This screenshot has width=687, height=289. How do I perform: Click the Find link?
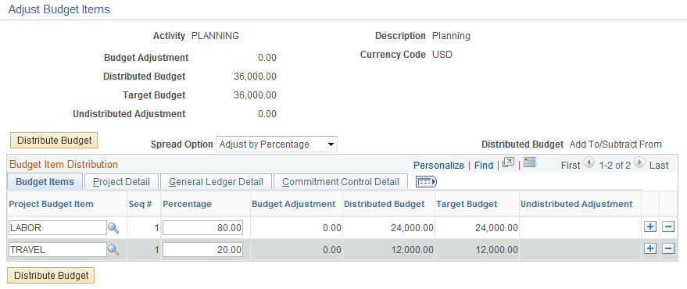click(x=484, y=165)
